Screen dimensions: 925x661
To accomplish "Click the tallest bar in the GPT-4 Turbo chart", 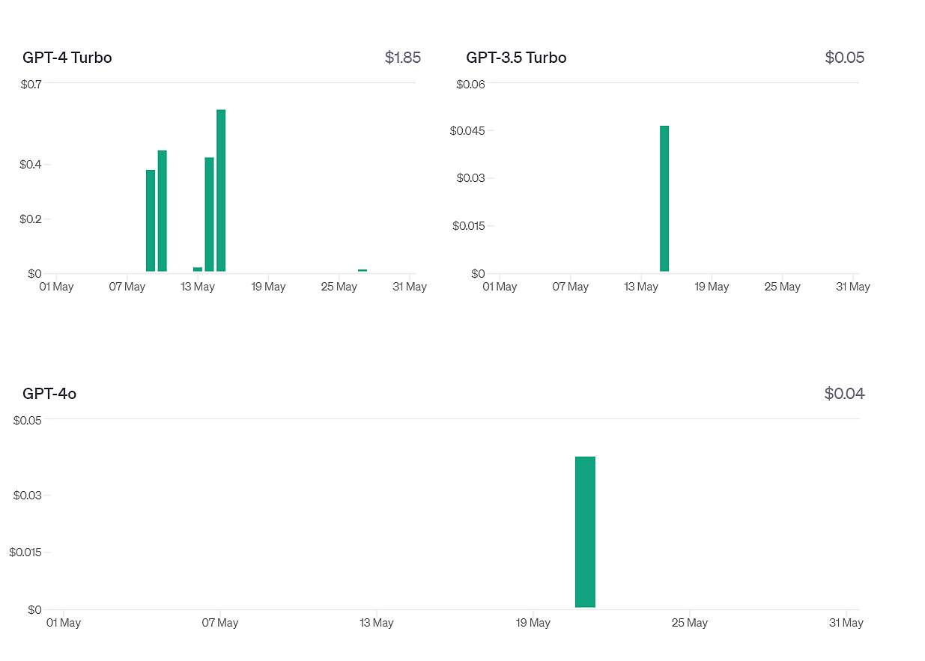I will [x=221, y=190].
